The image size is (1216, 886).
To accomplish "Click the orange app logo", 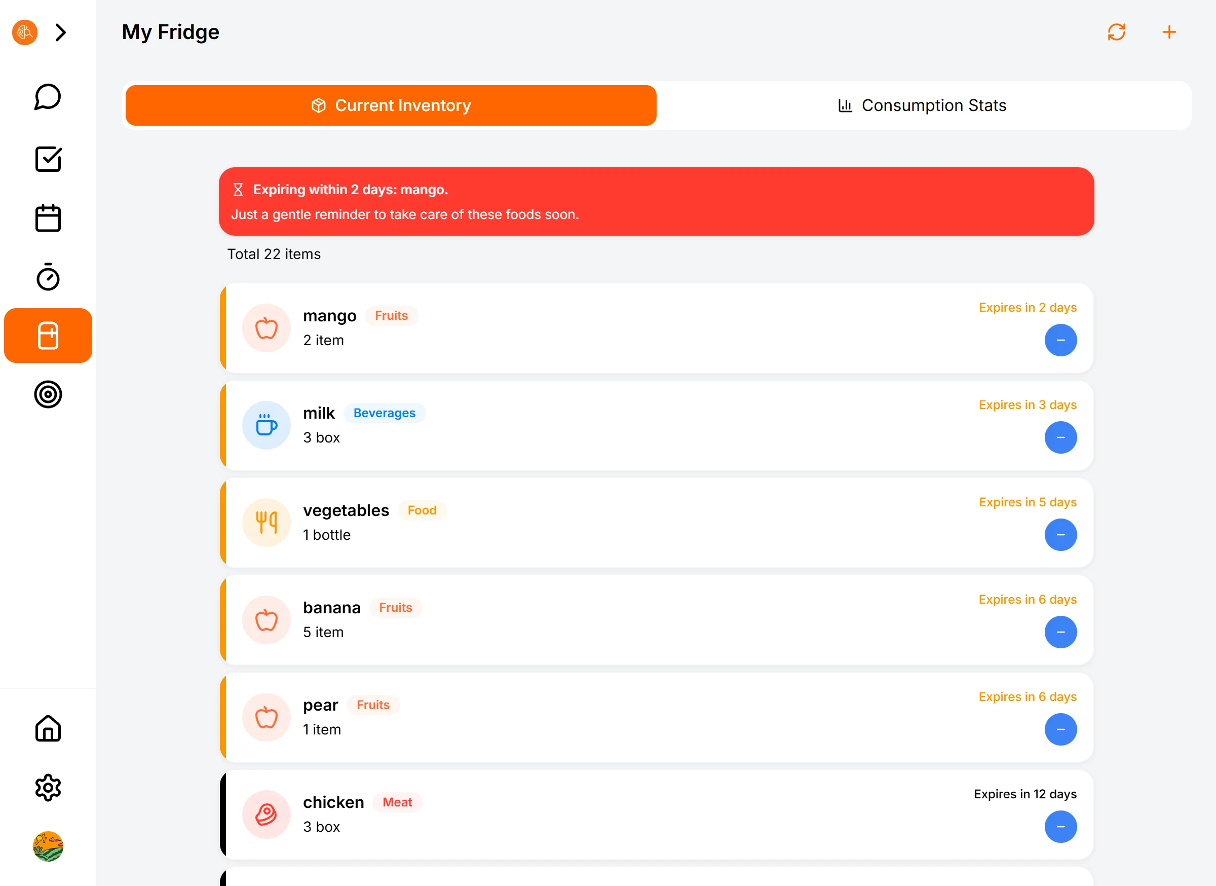I will pos(25,32).
